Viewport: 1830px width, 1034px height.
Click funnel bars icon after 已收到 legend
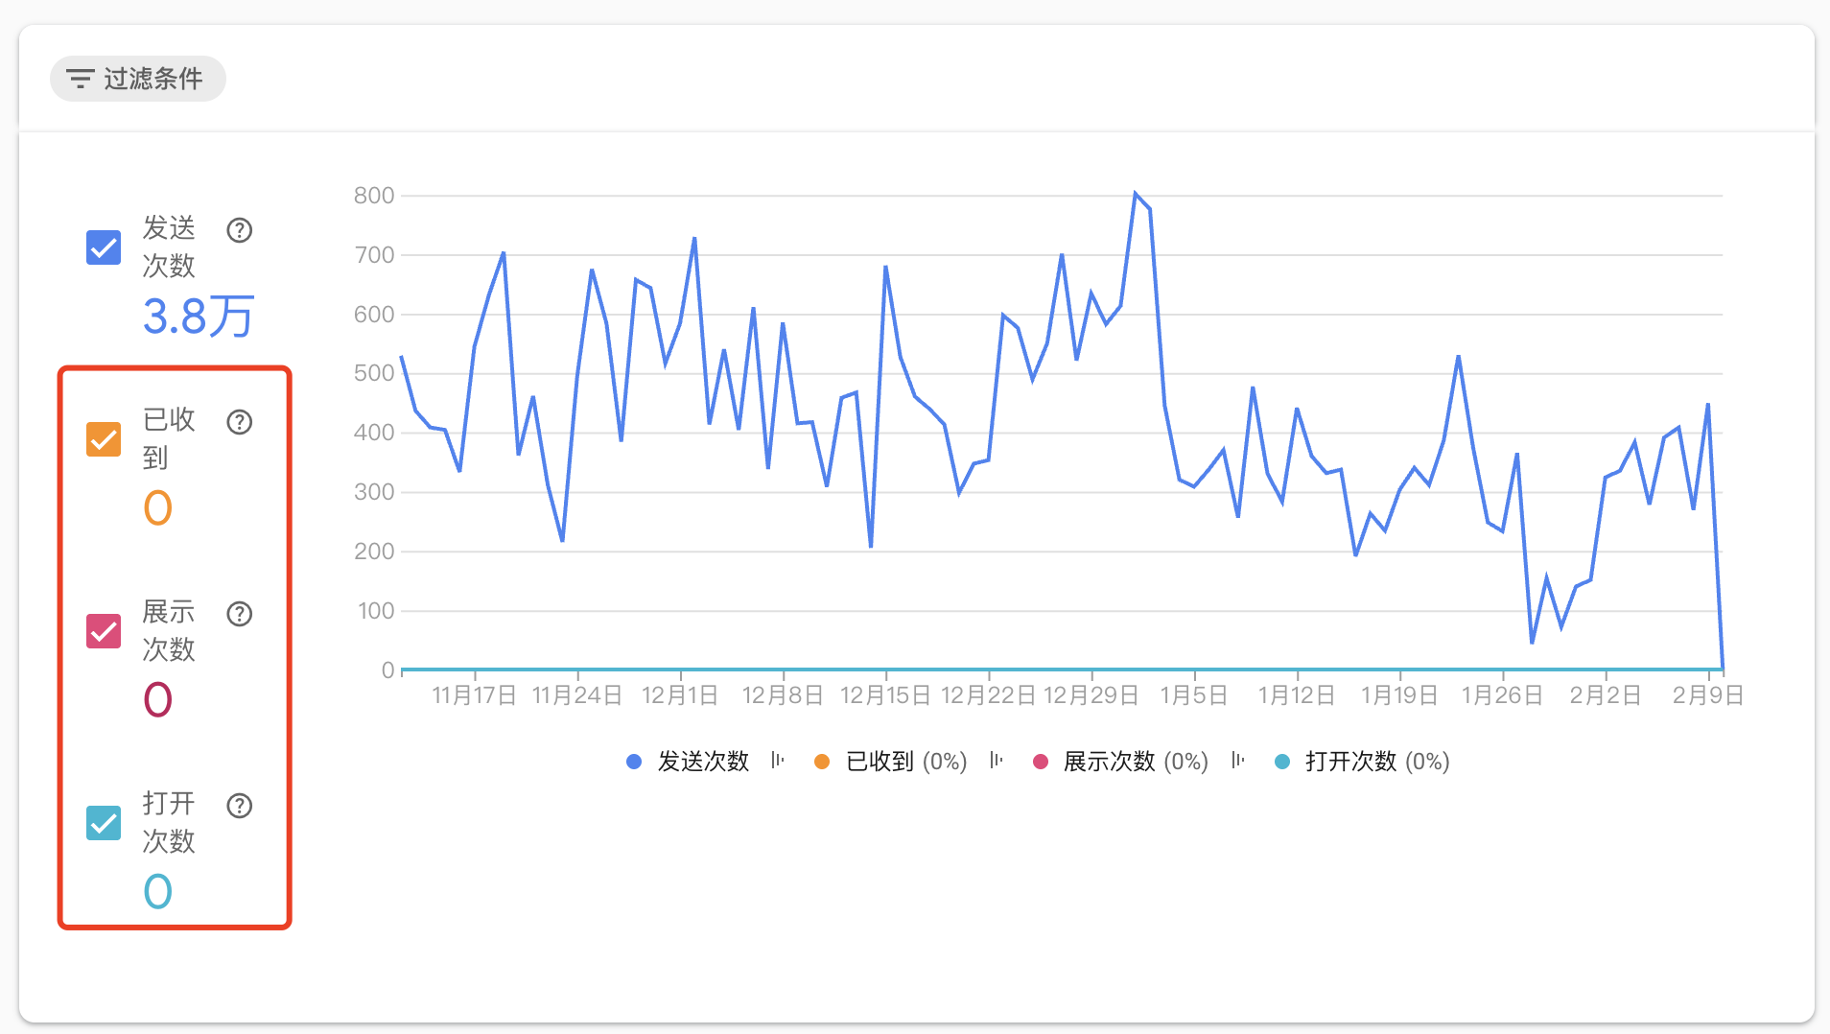[997, 761]
